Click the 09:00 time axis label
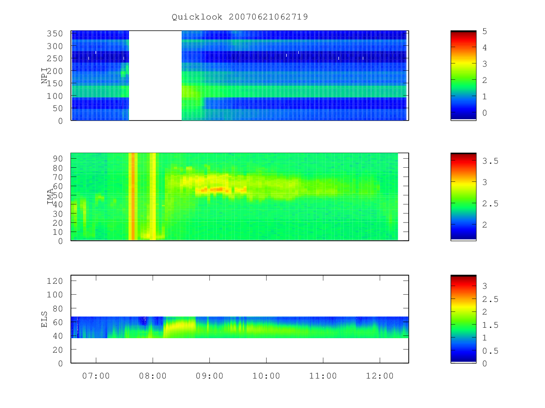Image resolution: width=545 pixels, height=408 pixels. (209, 376)
